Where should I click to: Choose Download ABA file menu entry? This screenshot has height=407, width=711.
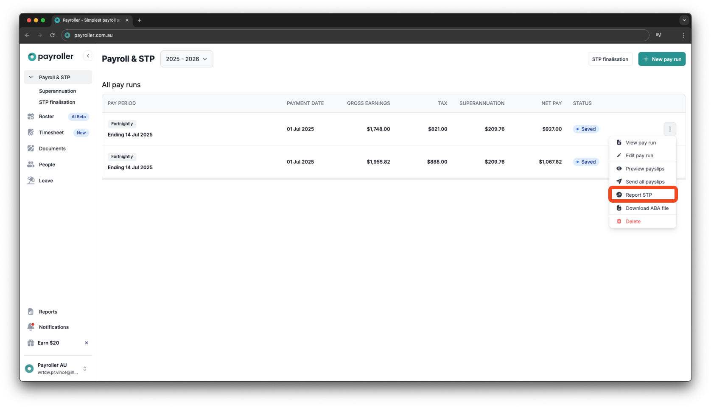(643, 208)
